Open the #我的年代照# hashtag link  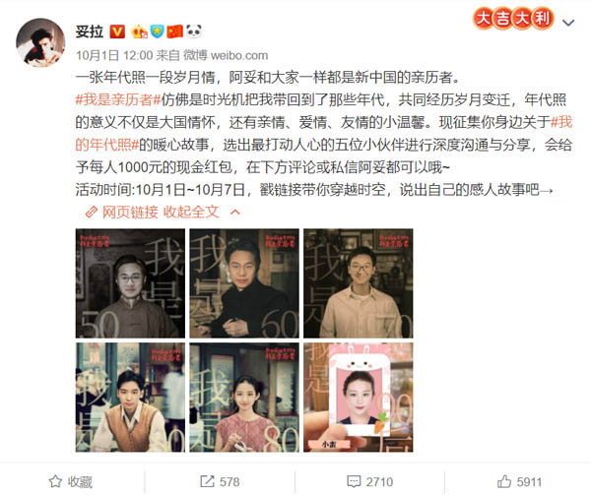point(324,133)
